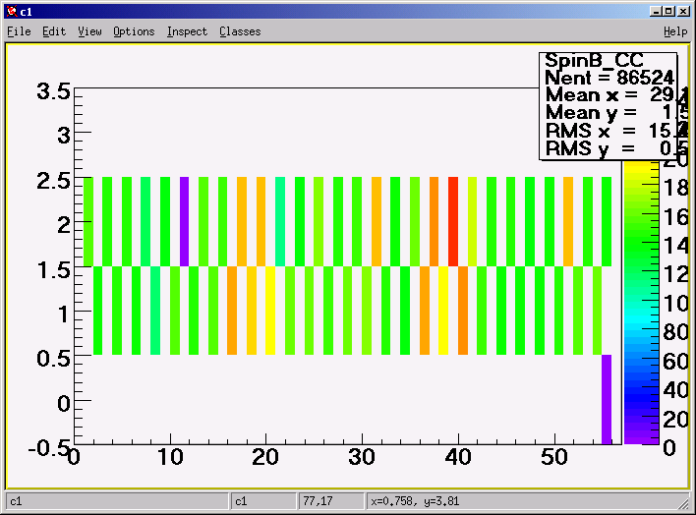Click the x-axis label 50
Viewport: 696px width, 515px height.
coord(554,457)
